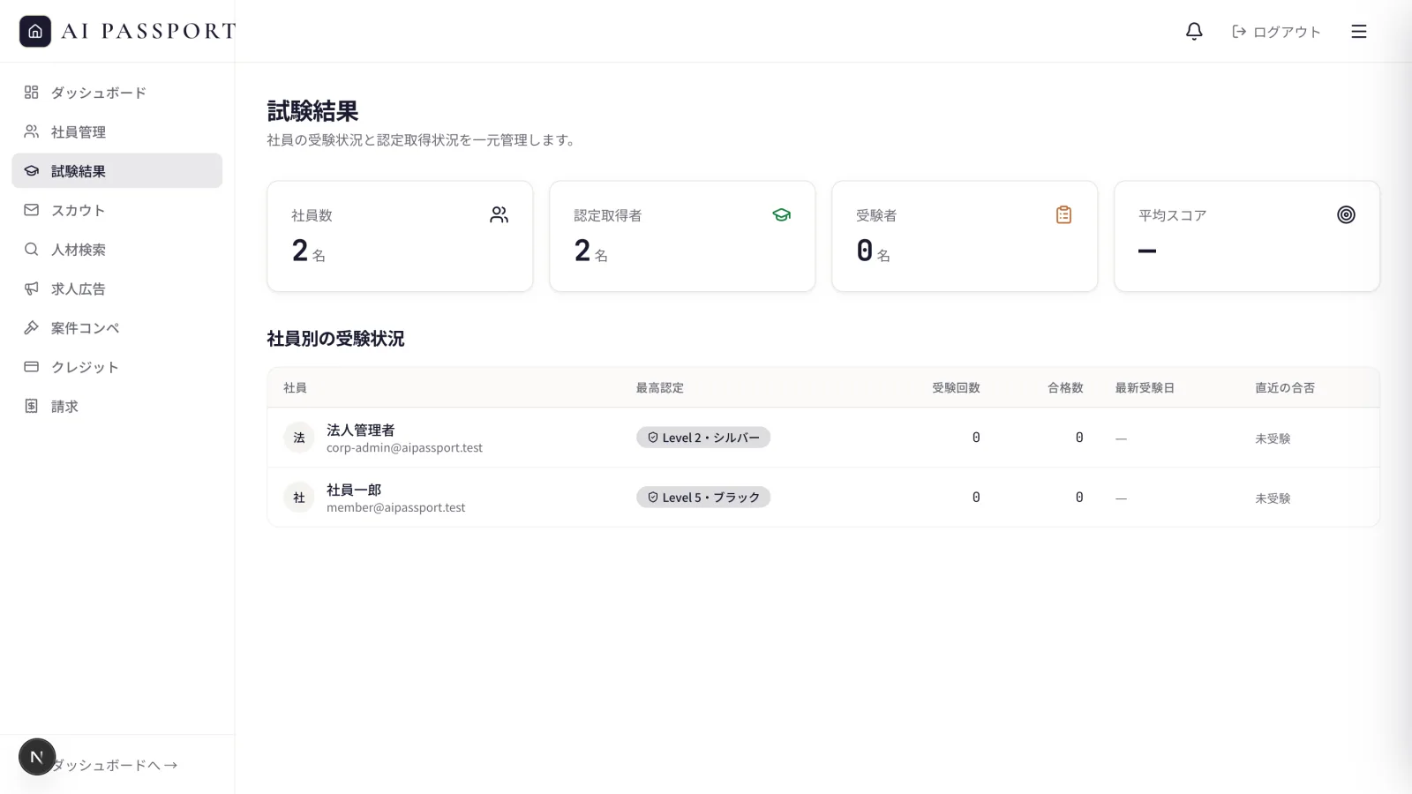The image size is (1412, 794).
Task: Click shield icon in Level 5 badge
Action: (653, 498)
